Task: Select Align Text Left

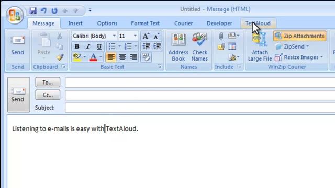Action: 111,57
